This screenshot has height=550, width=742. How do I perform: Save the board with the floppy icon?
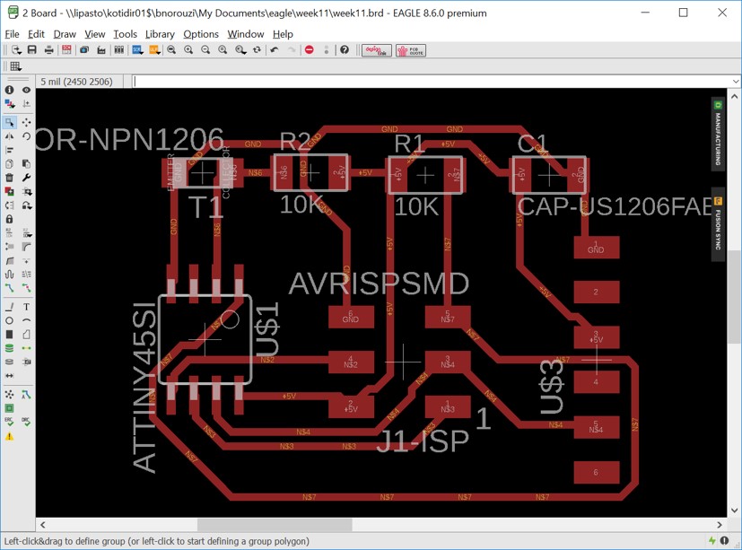pyautogui.click(x=31, y=49)
